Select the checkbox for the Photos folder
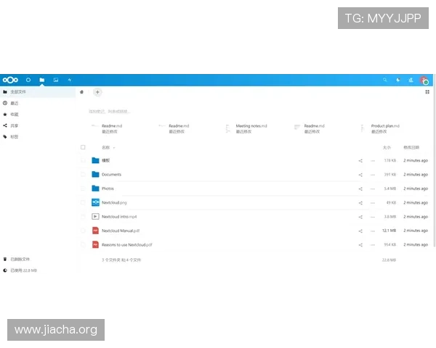 click(x=83, y=188)
